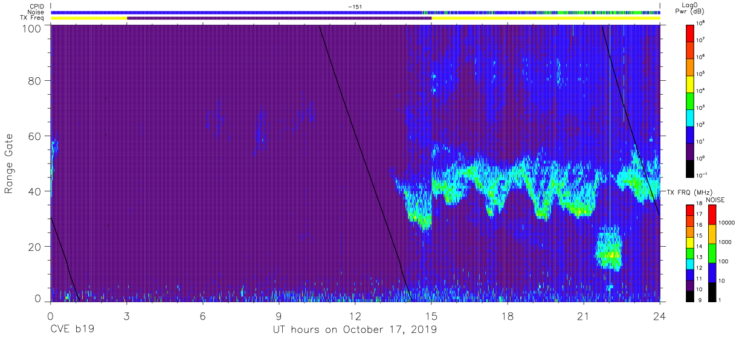Pick the green segment of the power colorbar

(691, 100)
